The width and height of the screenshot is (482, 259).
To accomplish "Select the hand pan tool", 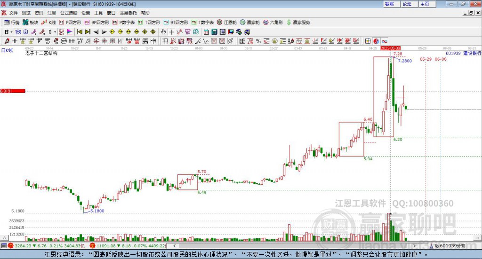I will (x=163, y=32).
